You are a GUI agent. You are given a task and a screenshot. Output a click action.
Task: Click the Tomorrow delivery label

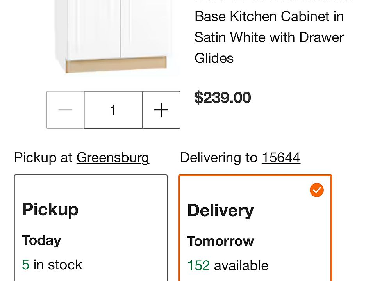point(220,241)
